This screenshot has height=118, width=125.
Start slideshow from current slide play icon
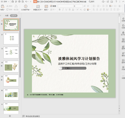point(26,6)
